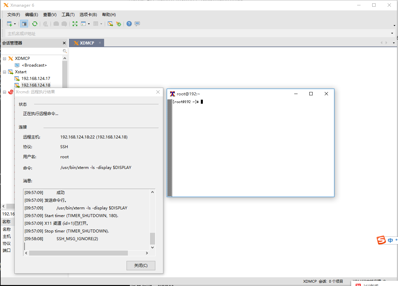Click the Sogou input method S icon
This screenshot has height=286, width=398.
[381, 240]
